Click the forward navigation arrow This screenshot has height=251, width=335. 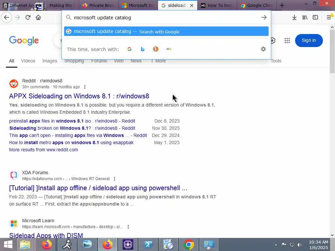tap(17, 17)
